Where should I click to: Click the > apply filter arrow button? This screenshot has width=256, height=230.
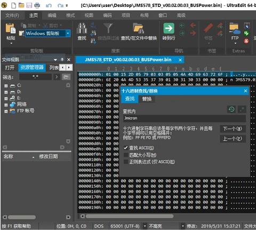coord(57,77)
